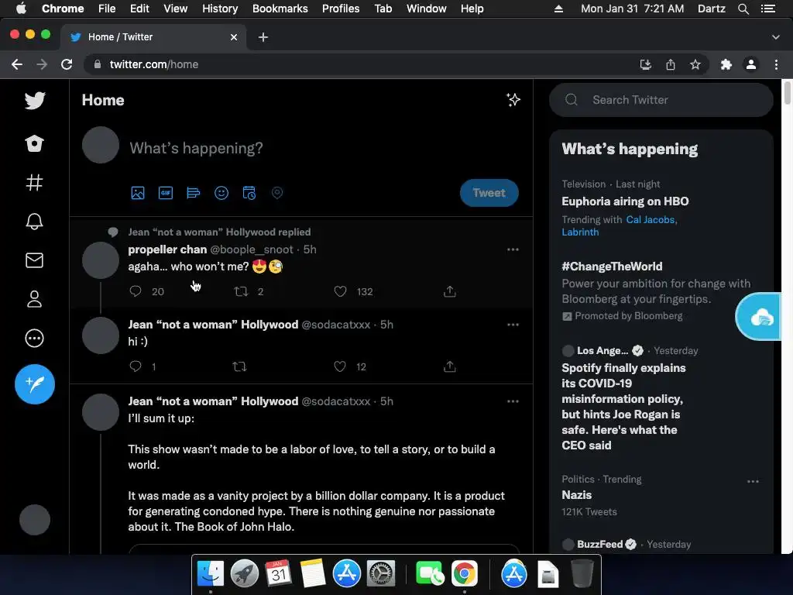Screen dimensions: 793x595
Task: Open the View menu
Action: [175, 9]
